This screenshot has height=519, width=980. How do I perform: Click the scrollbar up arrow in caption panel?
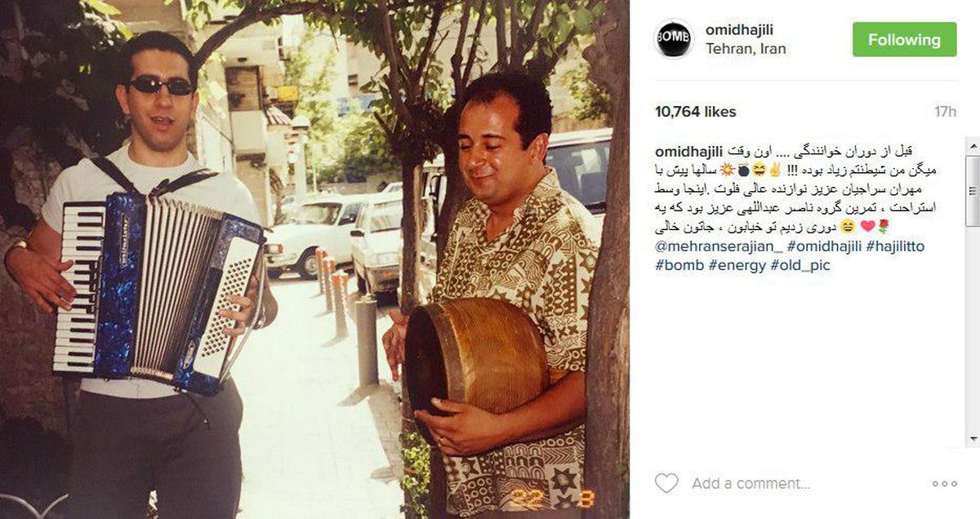pos(971,145)
